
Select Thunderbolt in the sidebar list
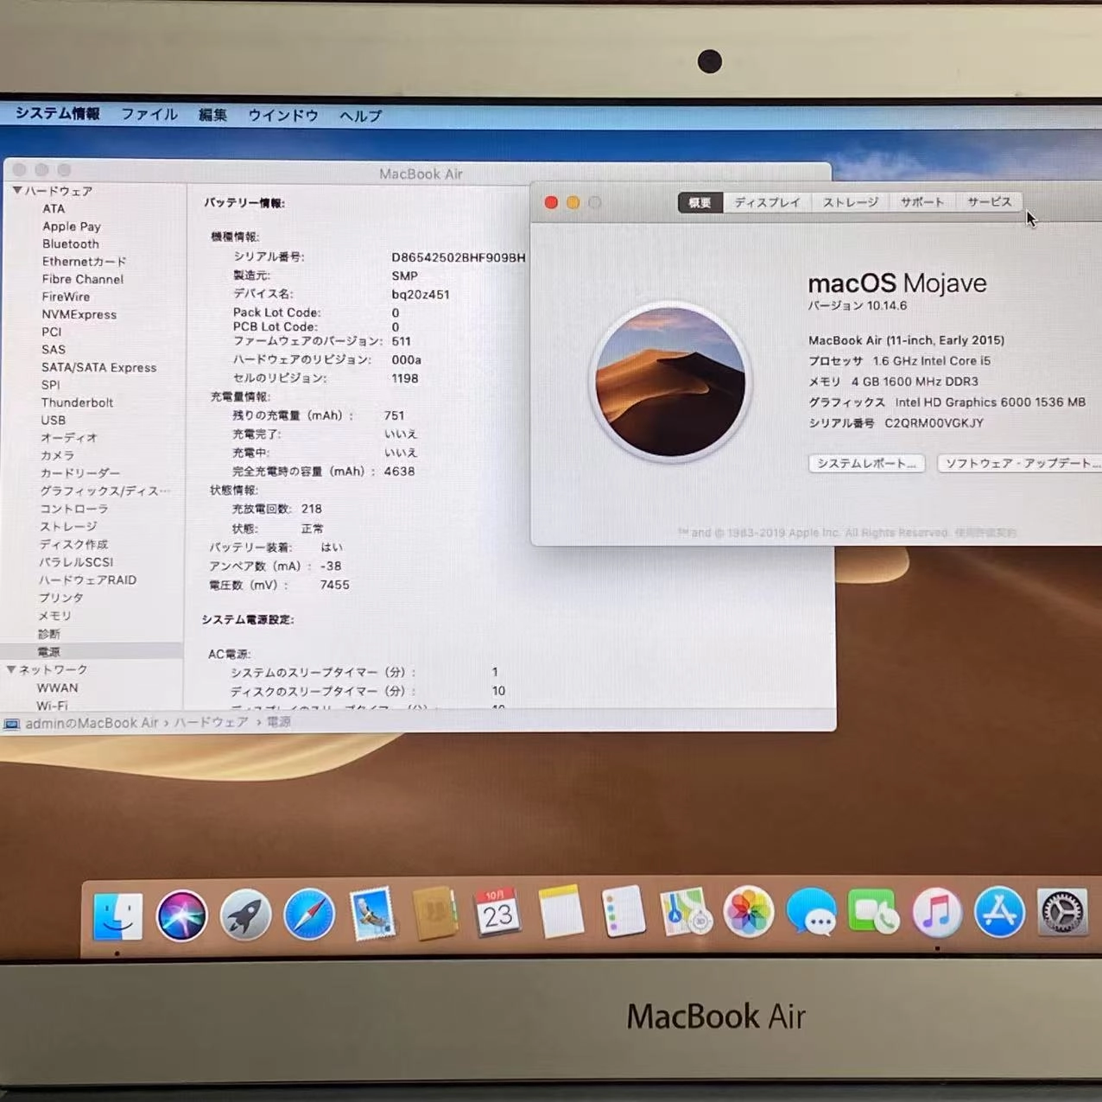pyautogui.click(x=77, y=402)
